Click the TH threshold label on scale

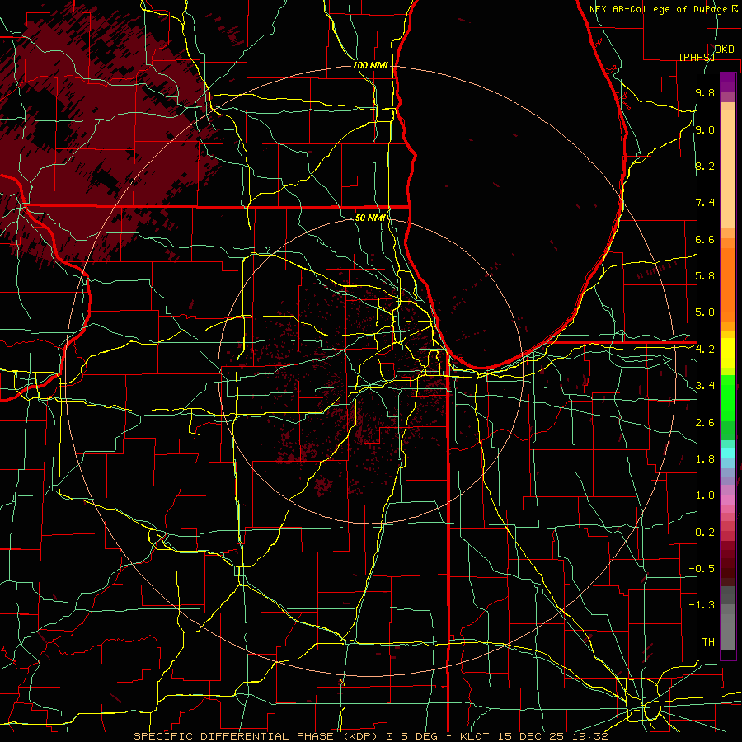[x=708, y=641]
